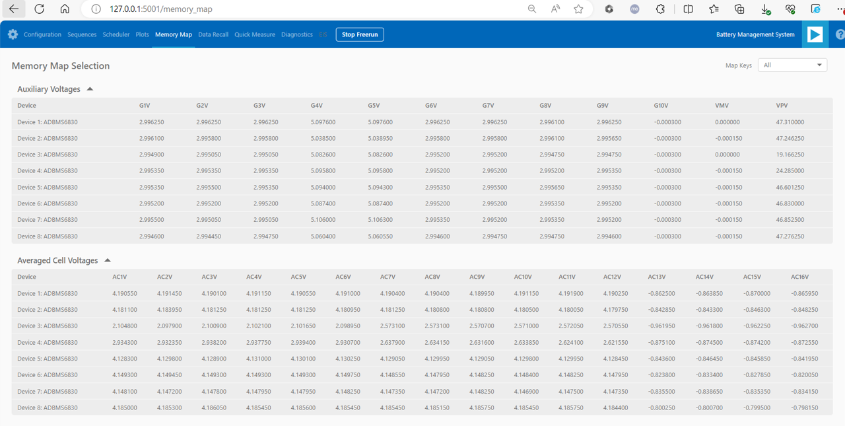Click the Stop Freerun button

click(359, 34)
